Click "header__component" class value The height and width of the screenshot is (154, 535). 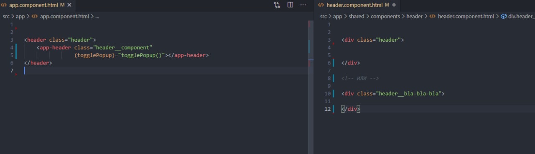[123, 47]
